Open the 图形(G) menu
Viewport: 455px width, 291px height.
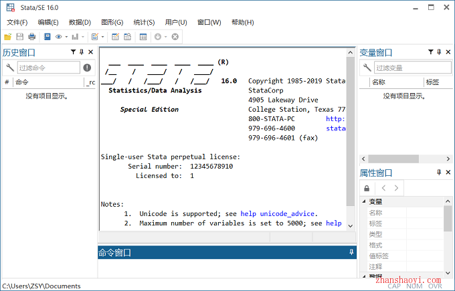[x=112, y=22]
